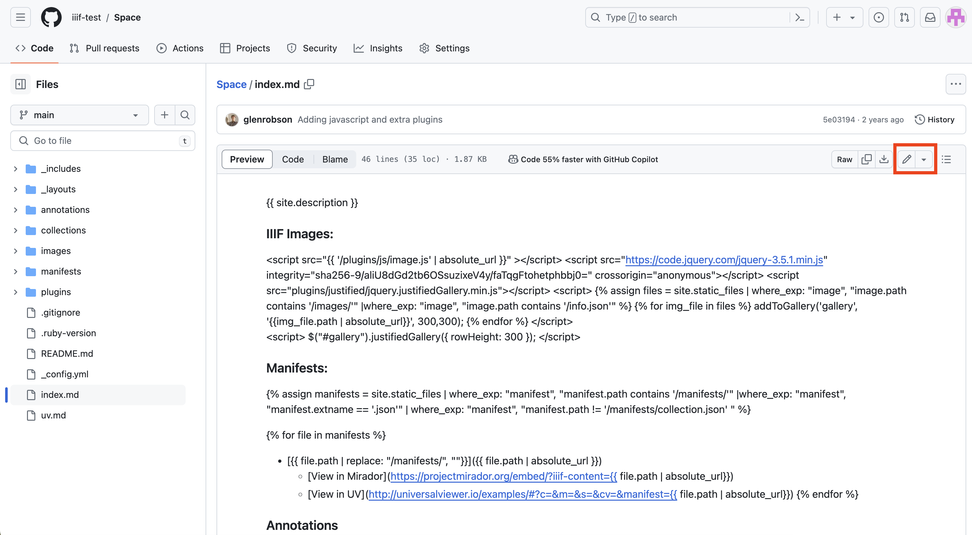Open the glenrobson author profile link
Screen dimensions: 972x535
[268, 119]
